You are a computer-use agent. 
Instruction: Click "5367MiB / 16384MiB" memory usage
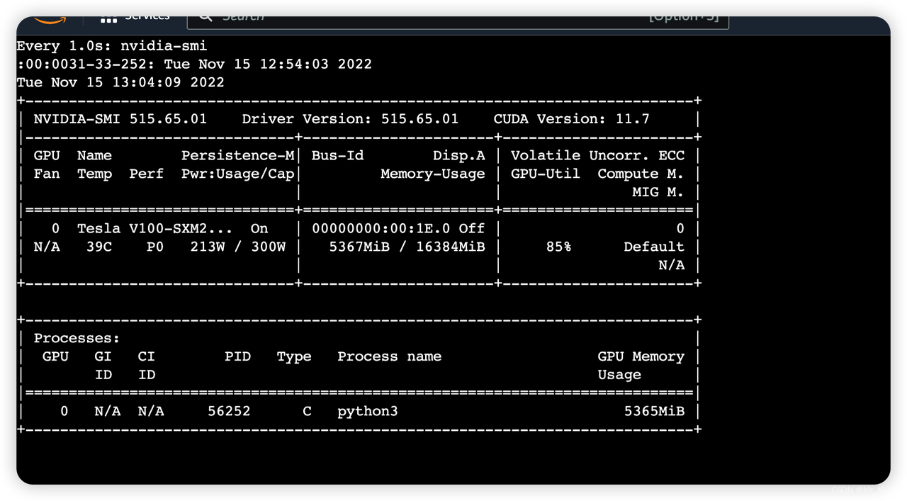pos(407,247)
